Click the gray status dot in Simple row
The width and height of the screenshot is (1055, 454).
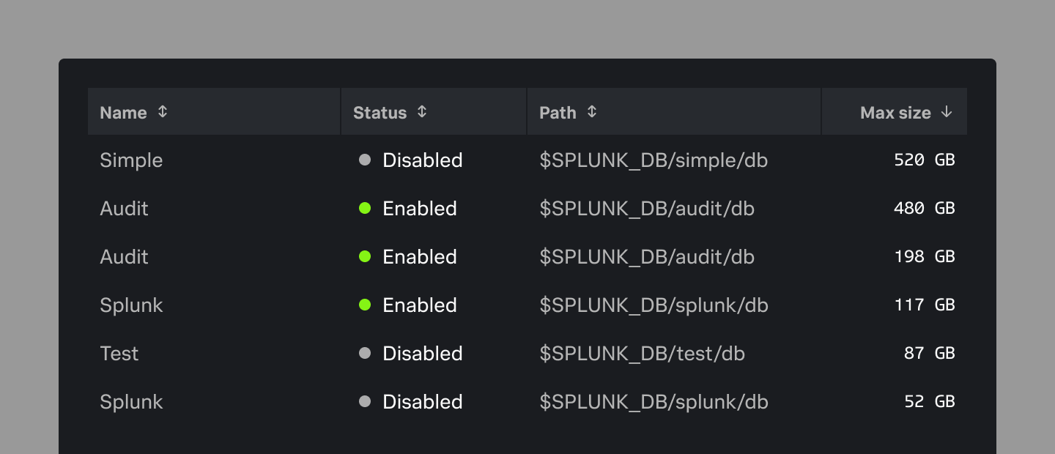click(x=365, y=160)
